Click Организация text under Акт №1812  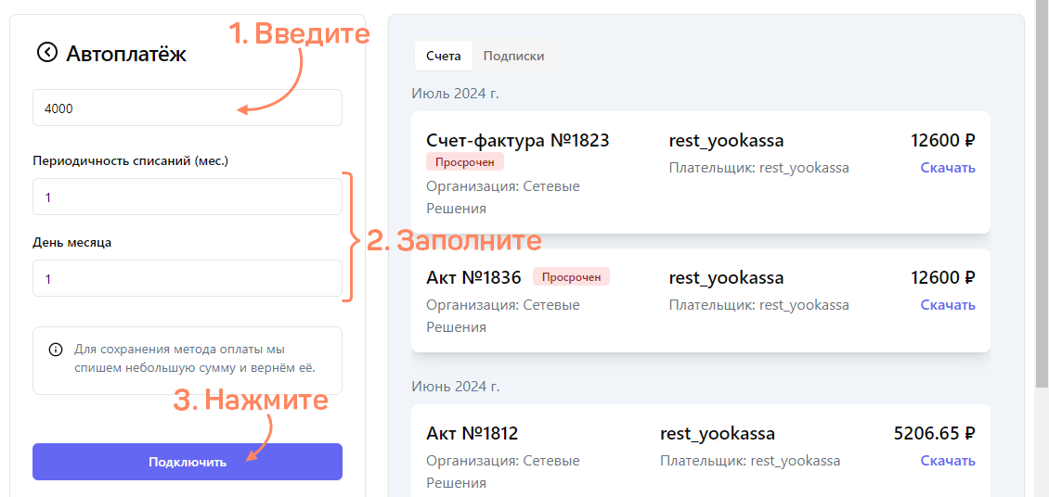[503, 472]
